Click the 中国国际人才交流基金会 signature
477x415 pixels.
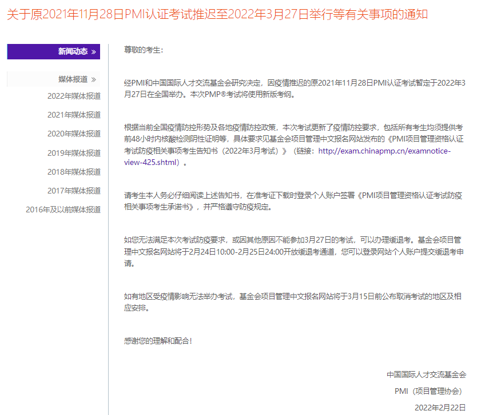point(426,374)
